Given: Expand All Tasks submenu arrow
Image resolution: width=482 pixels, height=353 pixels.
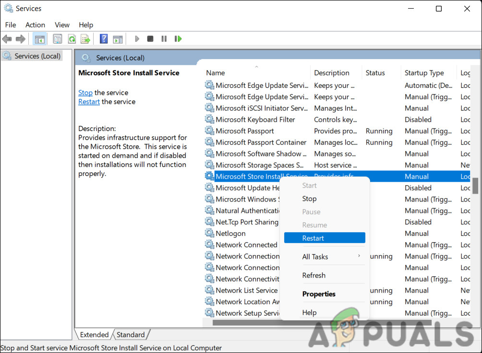Looking at the screenshot, I should [x=359, y=256].
